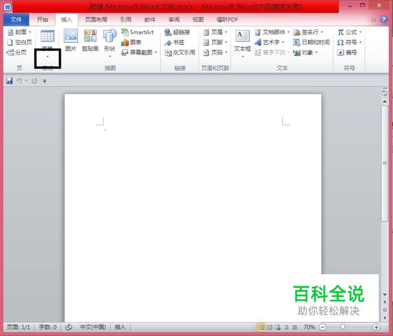This screenshot has width=393, height=336.
Task: Expand Shapes dropdown arrow
Action: pyautogui.click(x=110, y=57)
